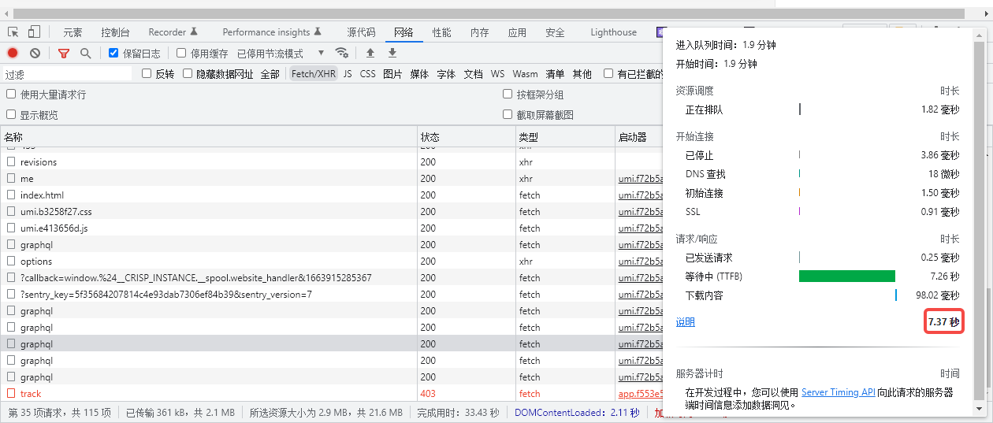Enable the 停用缓存 checkbox

181,54
